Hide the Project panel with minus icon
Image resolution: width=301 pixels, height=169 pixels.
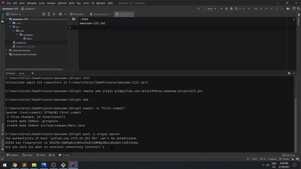[65, 14]
